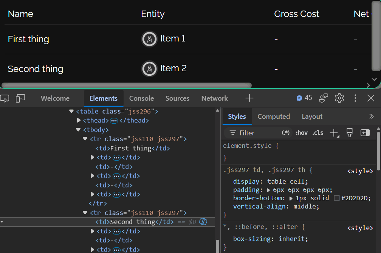Click the Second thing table cell
This screenshot has height=253, width=381.
coord(36,69)
